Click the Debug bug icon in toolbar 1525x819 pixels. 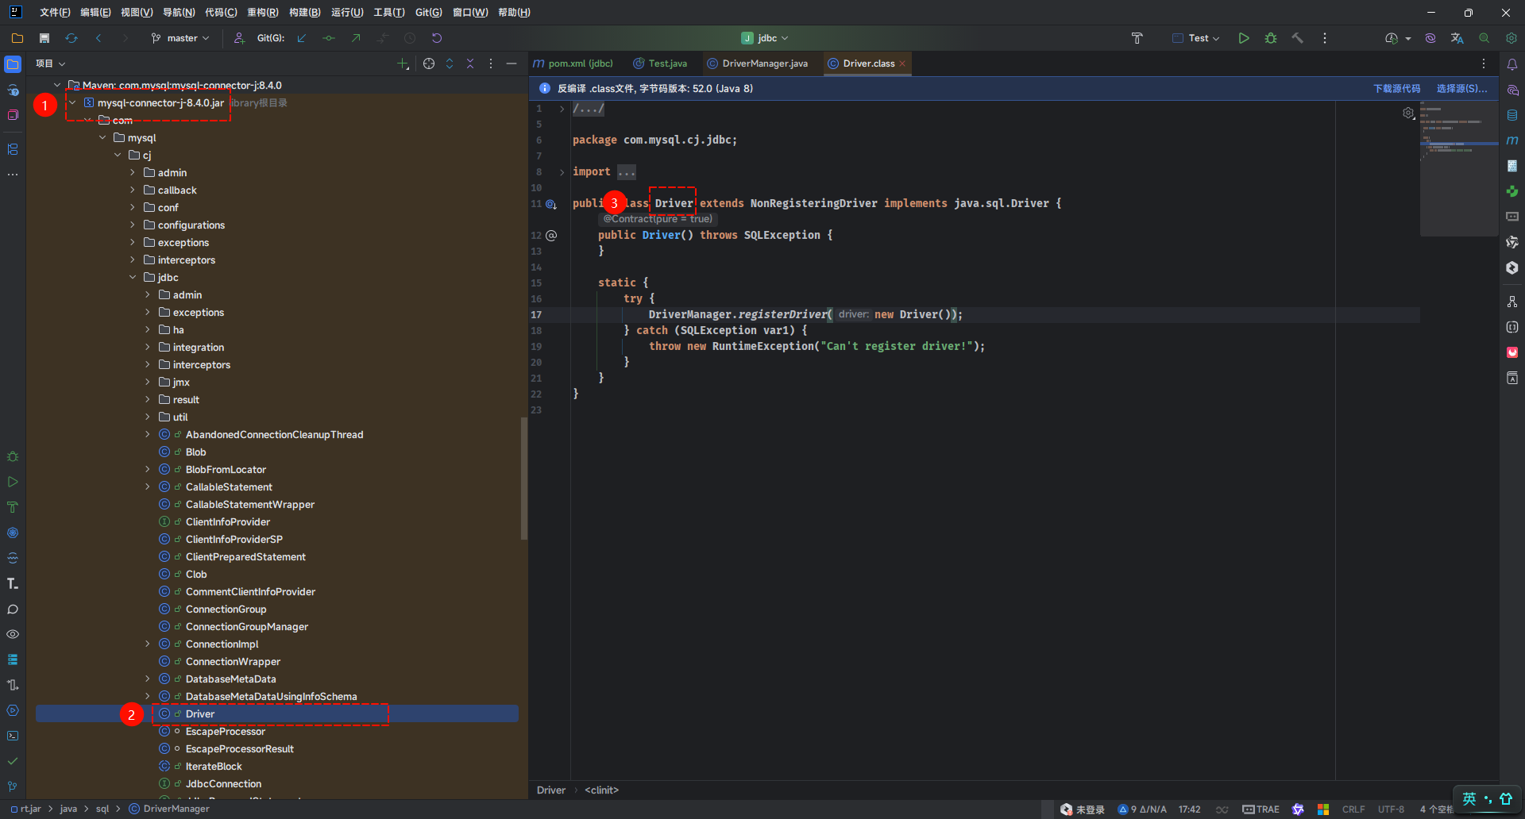(x=1271, y=38)
